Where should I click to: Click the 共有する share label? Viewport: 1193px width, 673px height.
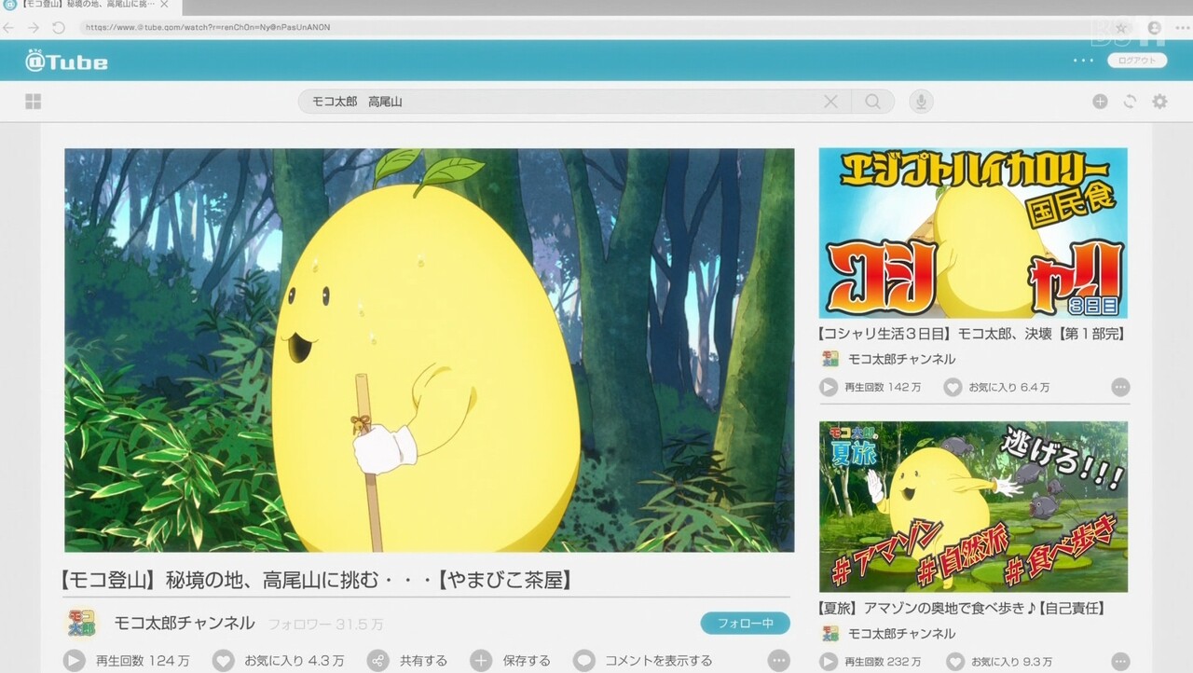point(424,661)
